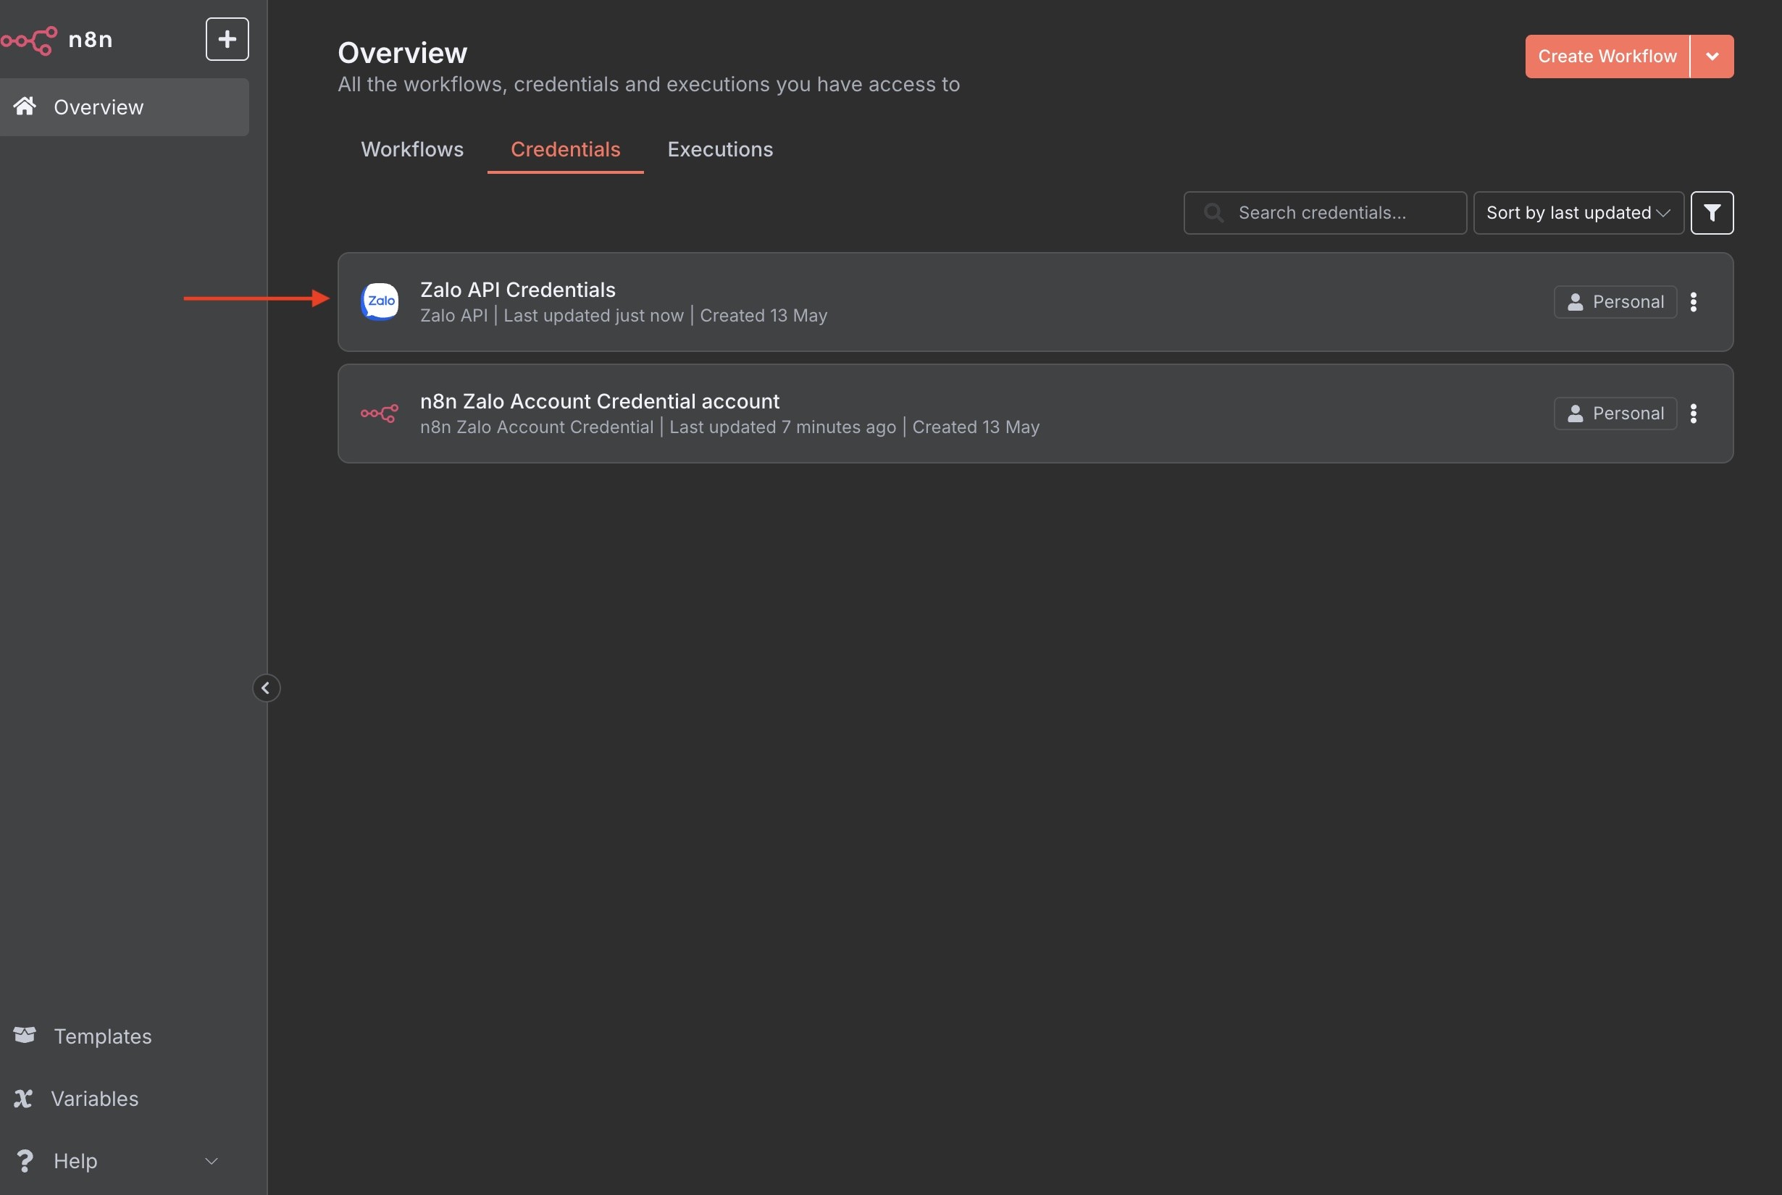Click the Overview home icon
This screenshot has height=1195, width=1782.
25,106
